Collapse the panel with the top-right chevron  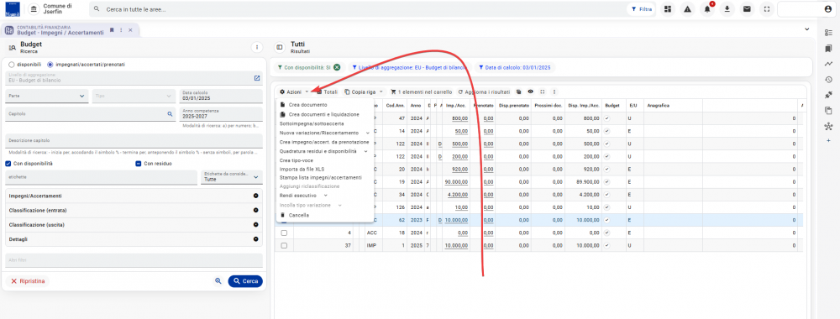(x=807, y=29)
